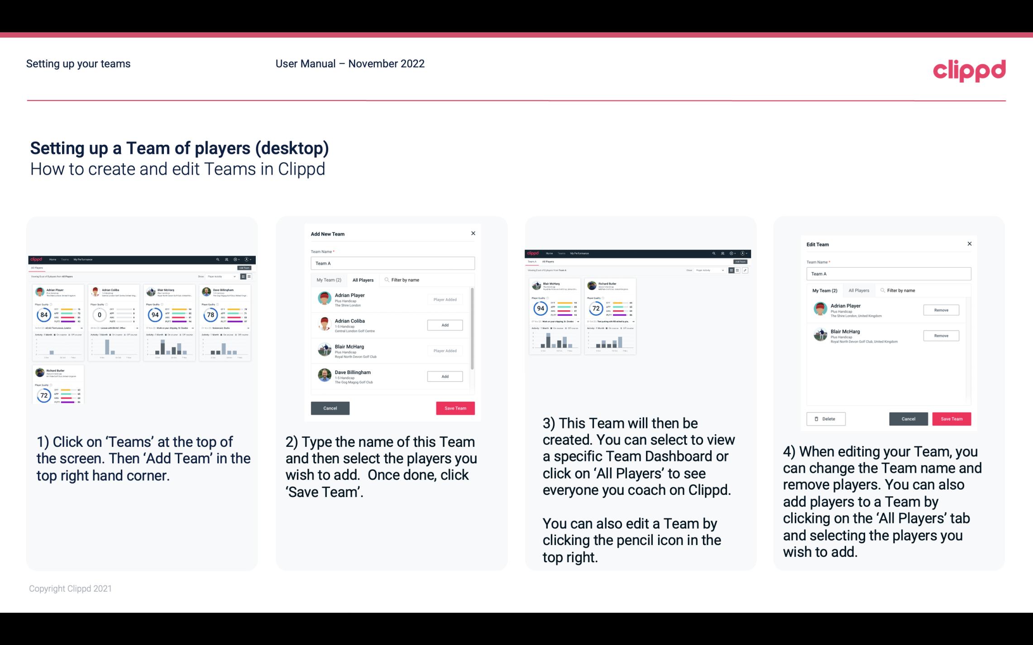Check Filter by name in Edit Team dialog
Screen dimensions: 1033x645
pos(902,290)
